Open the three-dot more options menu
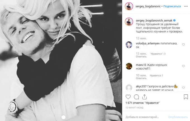 tap(186, 6)
